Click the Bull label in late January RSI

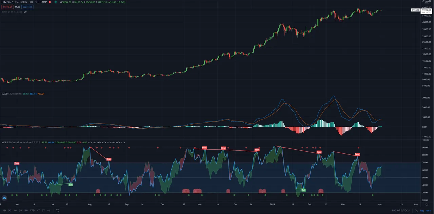pos(303,190)
